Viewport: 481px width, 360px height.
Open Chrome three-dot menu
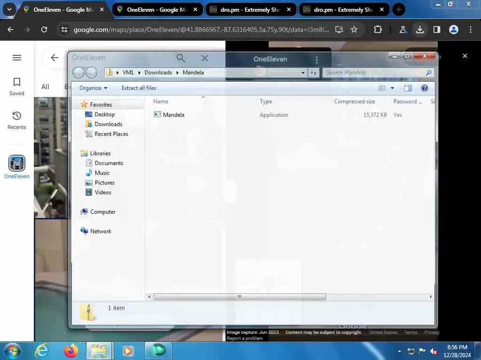click(471, 30)
